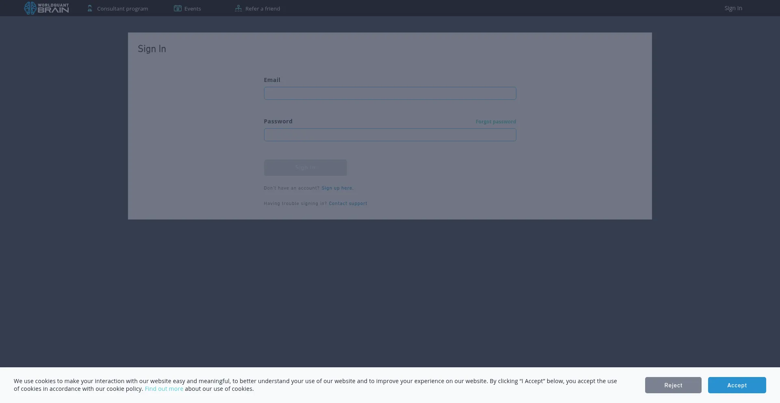Open the Events menu item
The width and height of the screenshot is (780, 403).
click(x=187, y=9)
